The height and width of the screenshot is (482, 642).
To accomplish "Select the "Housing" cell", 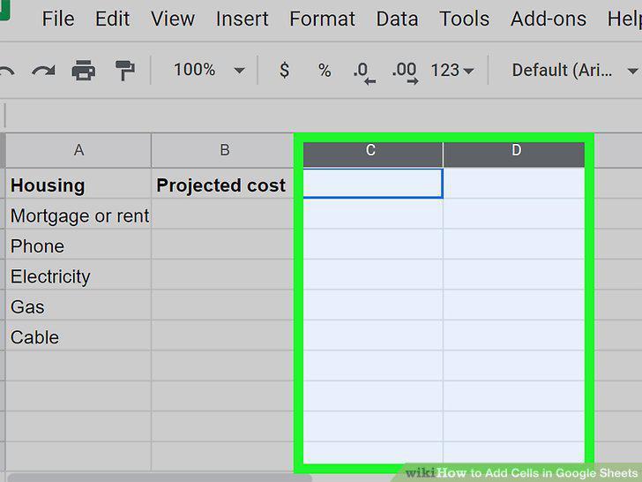I will click(x=78, y=184).
